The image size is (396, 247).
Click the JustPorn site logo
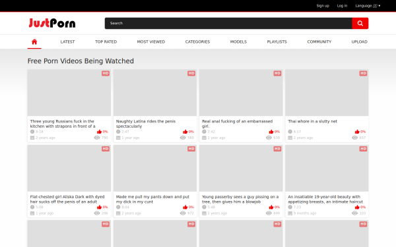coord(52,23)
